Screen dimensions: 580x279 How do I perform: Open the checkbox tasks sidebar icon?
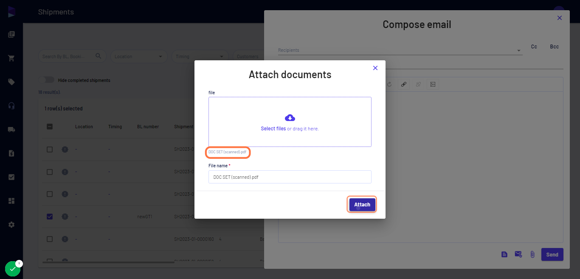coord(11,177)
